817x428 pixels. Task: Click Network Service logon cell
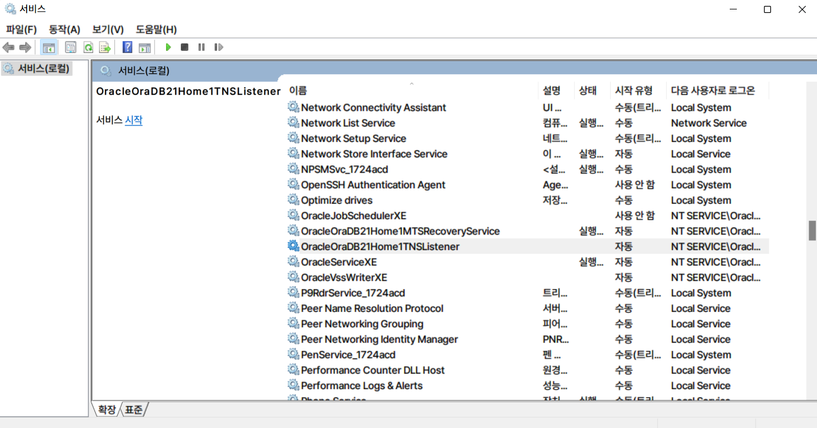[709, 122]
